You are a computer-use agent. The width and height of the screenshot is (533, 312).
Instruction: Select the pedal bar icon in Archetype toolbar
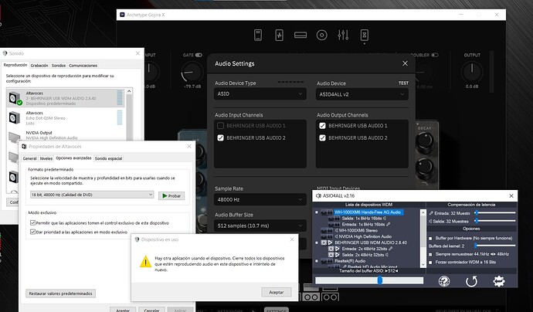coord(300,35)
